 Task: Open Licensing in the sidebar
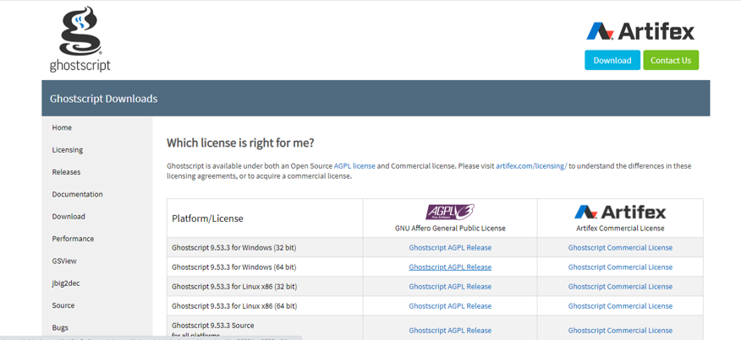[x=68, y=150]
